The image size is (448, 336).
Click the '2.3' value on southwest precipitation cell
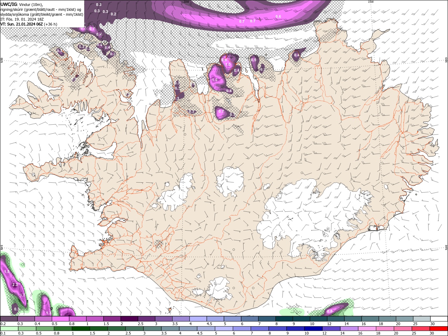[x=15, y=285]
